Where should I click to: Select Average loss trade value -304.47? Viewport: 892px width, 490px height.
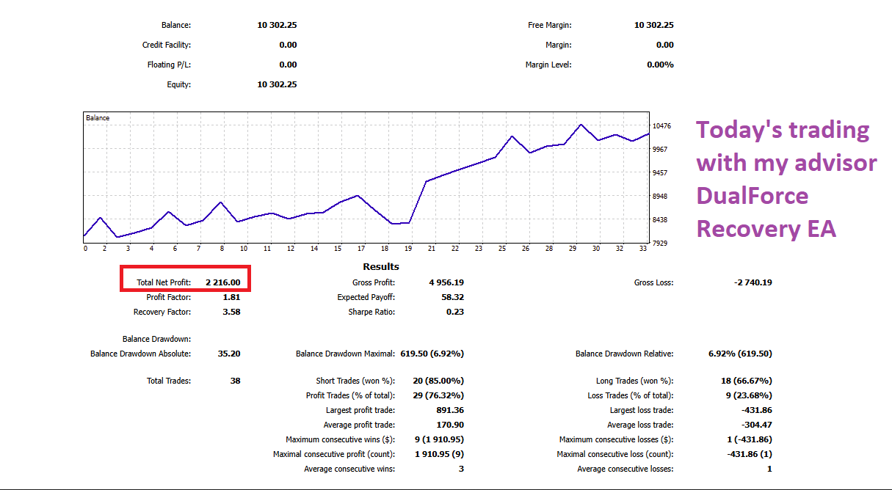coord(757,425)
